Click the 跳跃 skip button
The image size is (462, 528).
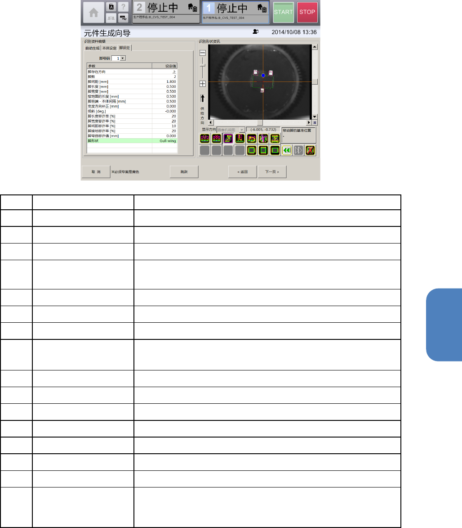click(x=184, y=172)
